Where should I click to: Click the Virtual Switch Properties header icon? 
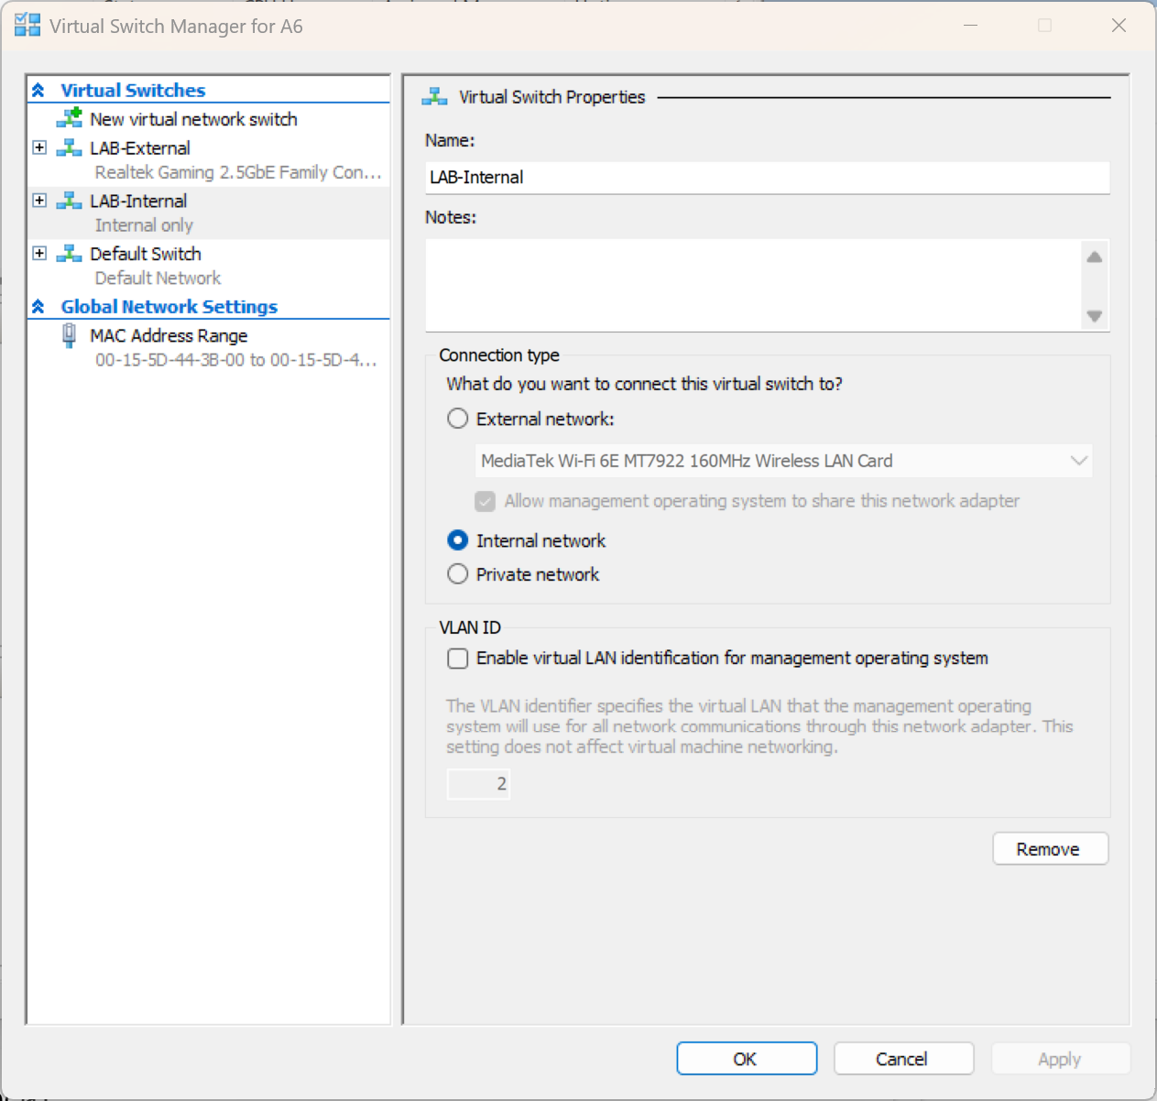pos(434,96)
